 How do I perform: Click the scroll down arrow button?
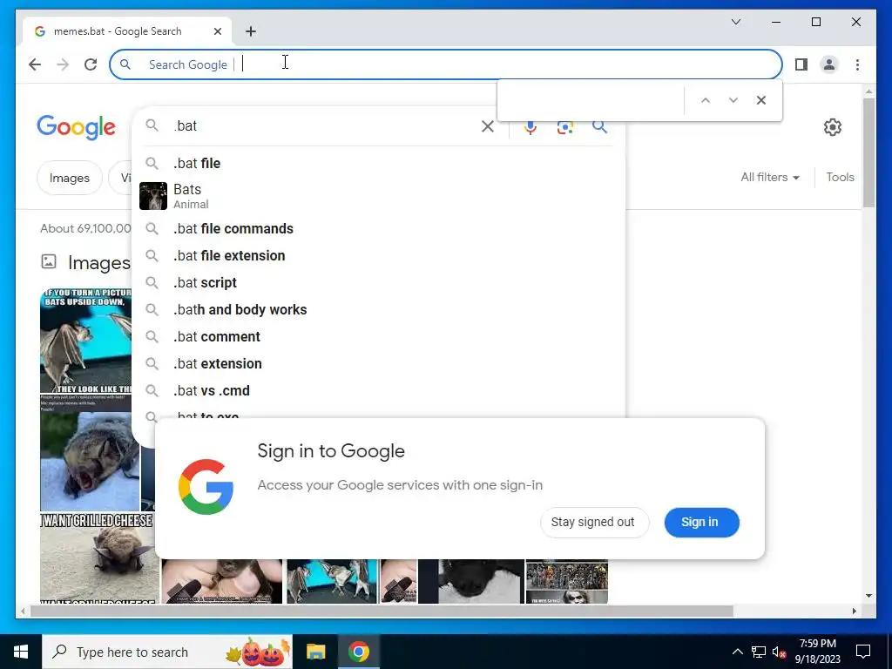pyautogui.click(x=868, y=596)
